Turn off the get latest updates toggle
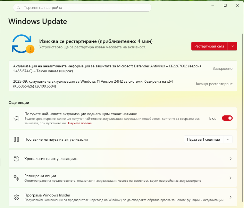244x208 pixels. coord(227,118)
